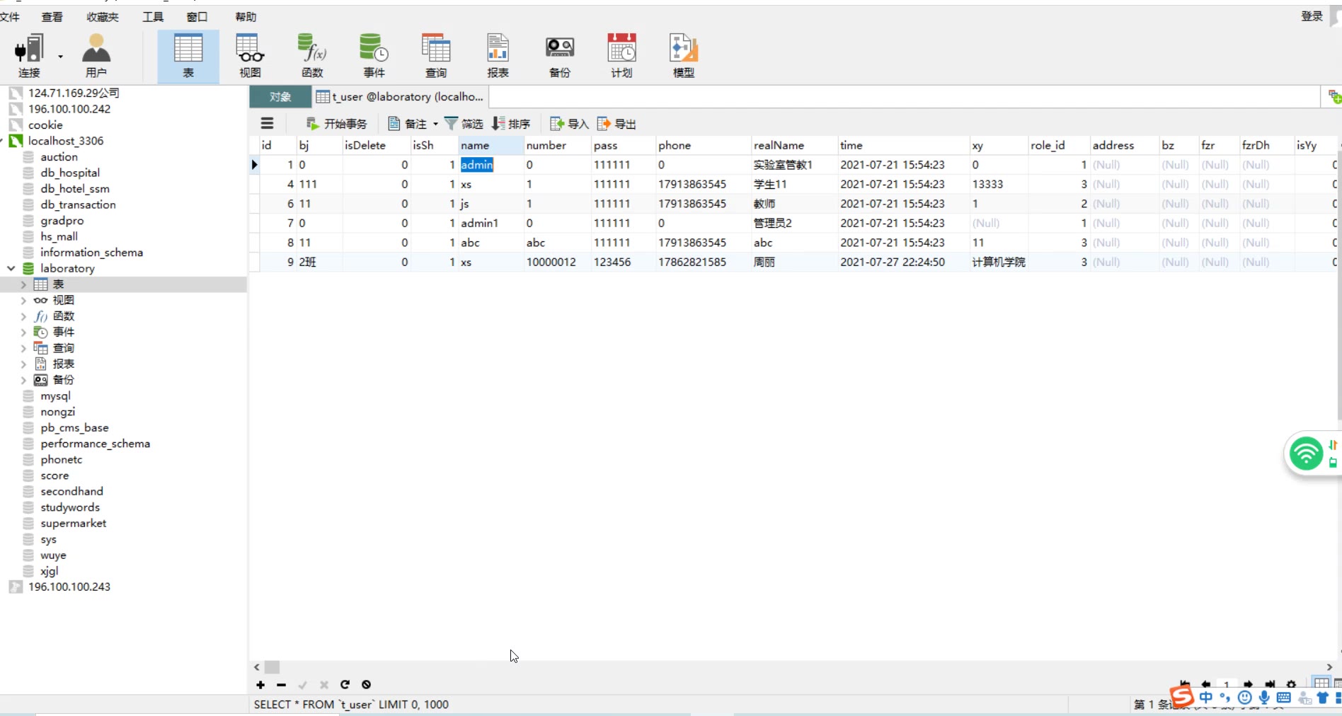This screenshot has height=716, width=1342.
Task: Click the Sogou microphone voice input icon
Action: (1264, 698)
